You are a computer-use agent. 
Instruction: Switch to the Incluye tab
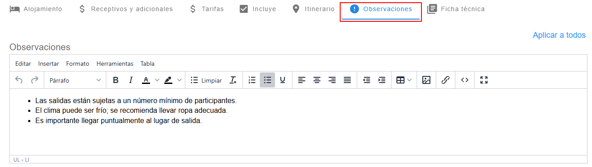258,9
